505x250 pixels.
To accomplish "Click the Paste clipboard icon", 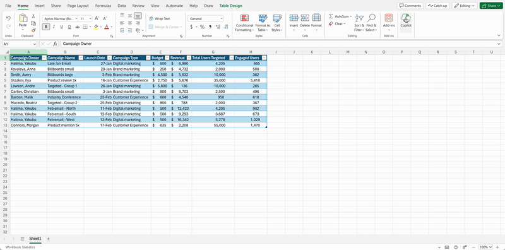I will tap(23, 18).
